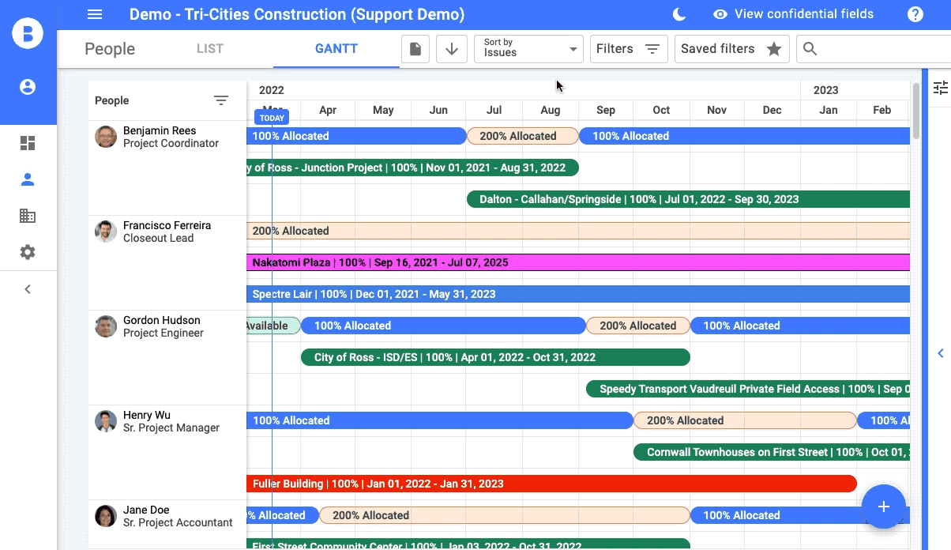Click Jane Doe avatar
Viewport: 951px width, 550px height.
point(106,516)
